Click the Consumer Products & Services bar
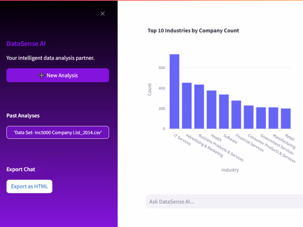303x227 pixels. 249,117
